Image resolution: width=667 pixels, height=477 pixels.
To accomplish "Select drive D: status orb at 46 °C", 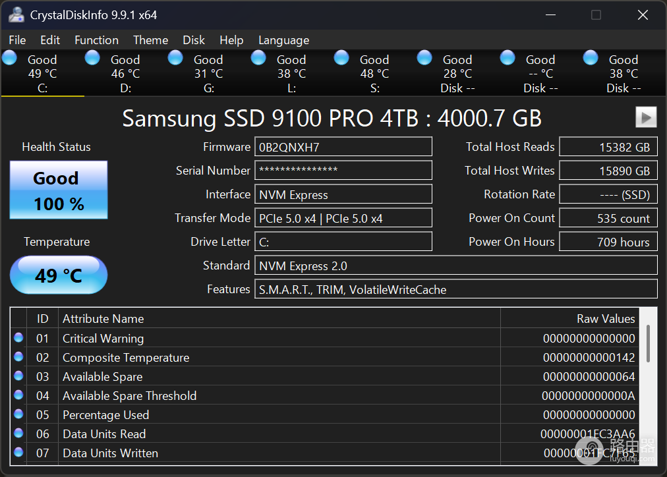I will 92,57.
